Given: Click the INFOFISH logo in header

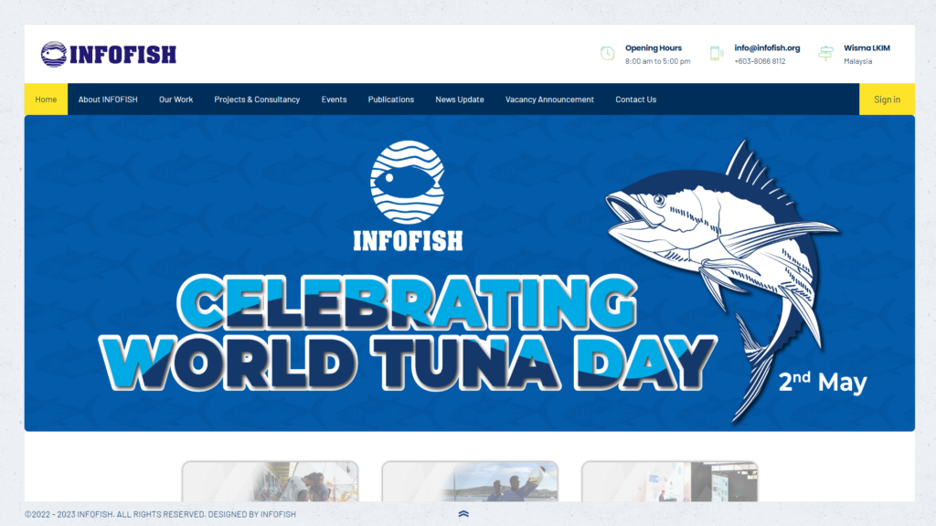Looking at the screenshot, I should coord(109,55).
